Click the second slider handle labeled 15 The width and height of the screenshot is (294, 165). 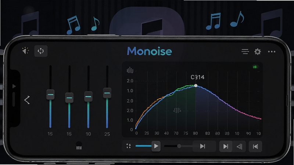(69, 98)
